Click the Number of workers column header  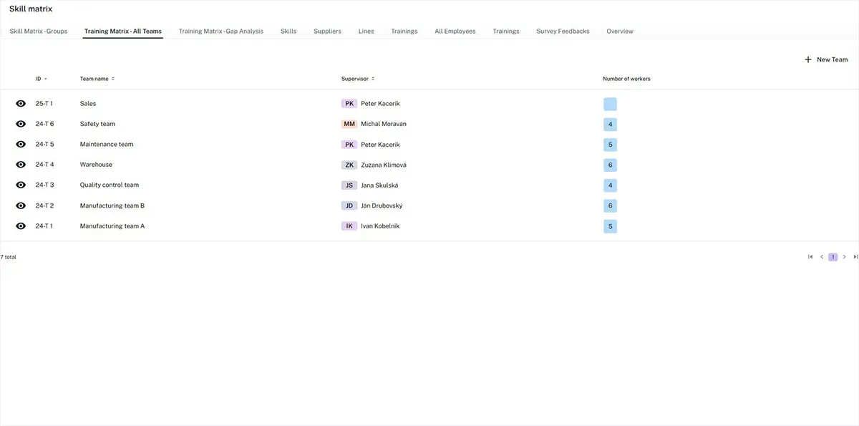(626, 79)
